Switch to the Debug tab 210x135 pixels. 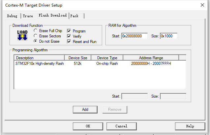click(x=12, y=16)
